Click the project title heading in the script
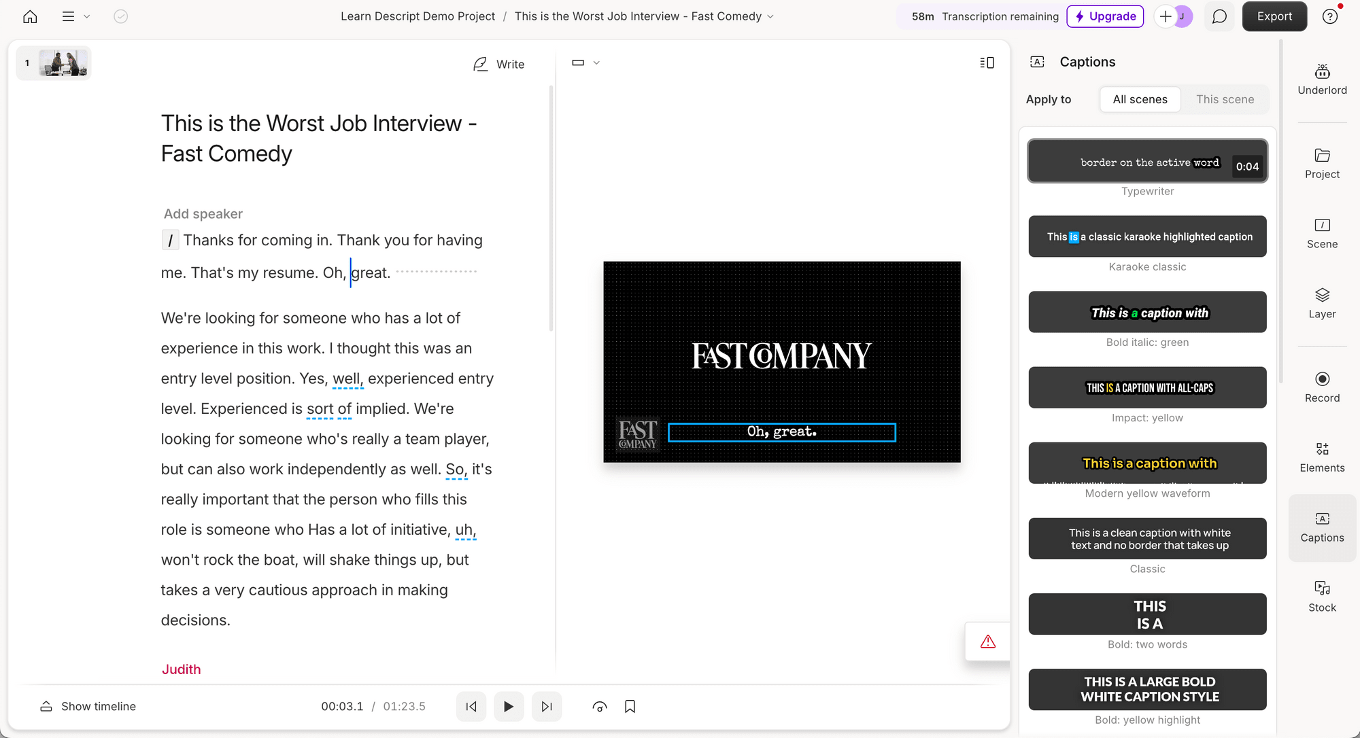The height and width of the screenshot is (738, 1360). [x=319, y=139]
